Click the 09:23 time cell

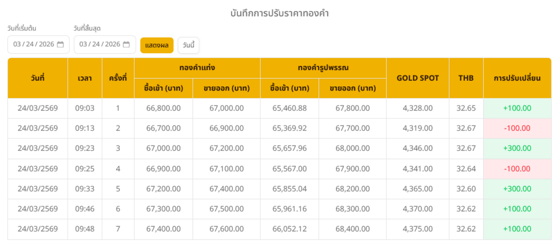pyautogui.click(x=85, y=148)
